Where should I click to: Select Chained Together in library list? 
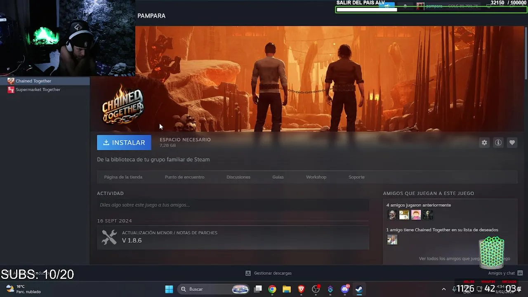[x=45, y=81]
